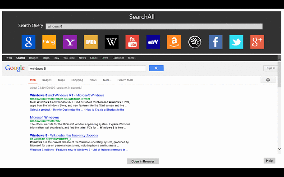Pick the eBay search tile
The width and height of the screenshot is (284, 177).
153,42
